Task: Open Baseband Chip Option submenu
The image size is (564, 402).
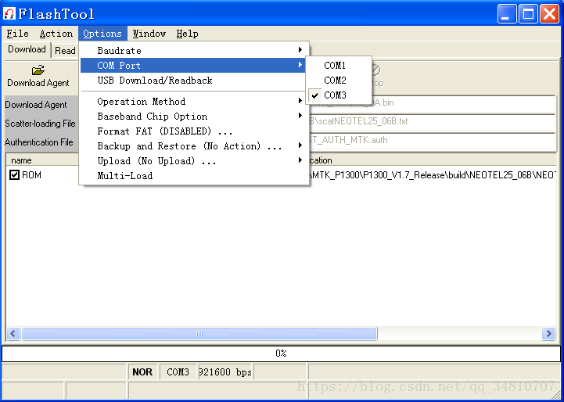Action: coord(194,116)
